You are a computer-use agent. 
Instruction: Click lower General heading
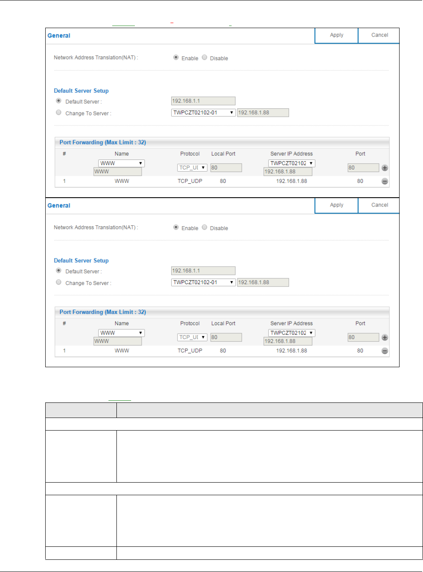click(x=59, y=206)
